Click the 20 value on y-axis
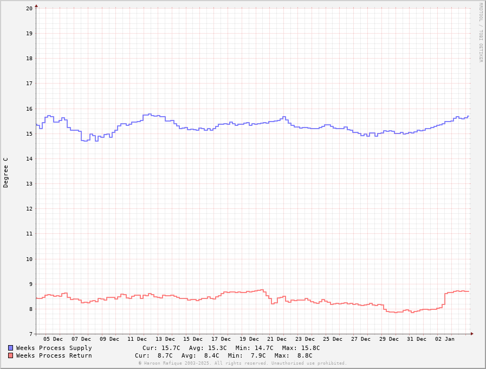This screenshot has width=486, height=369. 29,8
